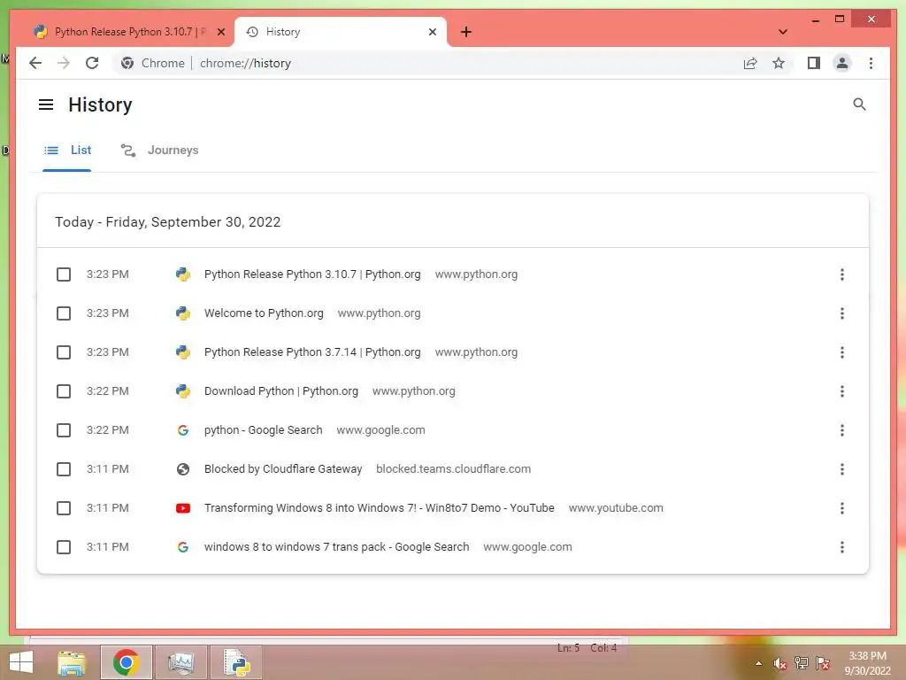906x680 pixels.
Task: Click the chrome://history address bar
Action: click(450, 63)
